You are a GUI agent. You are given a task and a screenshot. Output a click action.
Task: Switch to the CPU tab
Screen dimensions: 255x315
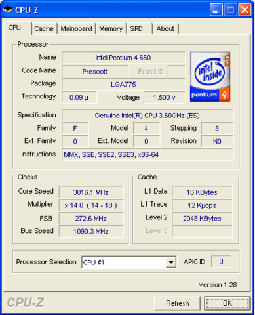(17, 28)
